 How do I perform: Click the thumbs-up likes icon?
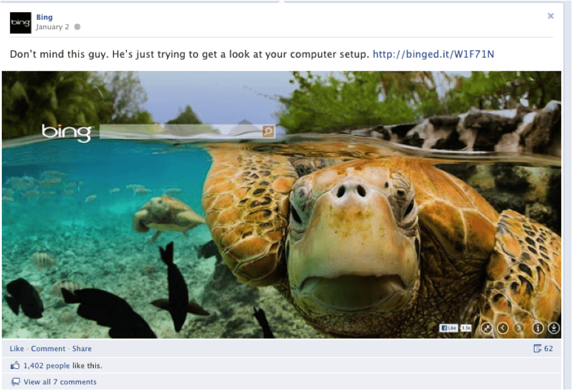click(x=15, y=365)
